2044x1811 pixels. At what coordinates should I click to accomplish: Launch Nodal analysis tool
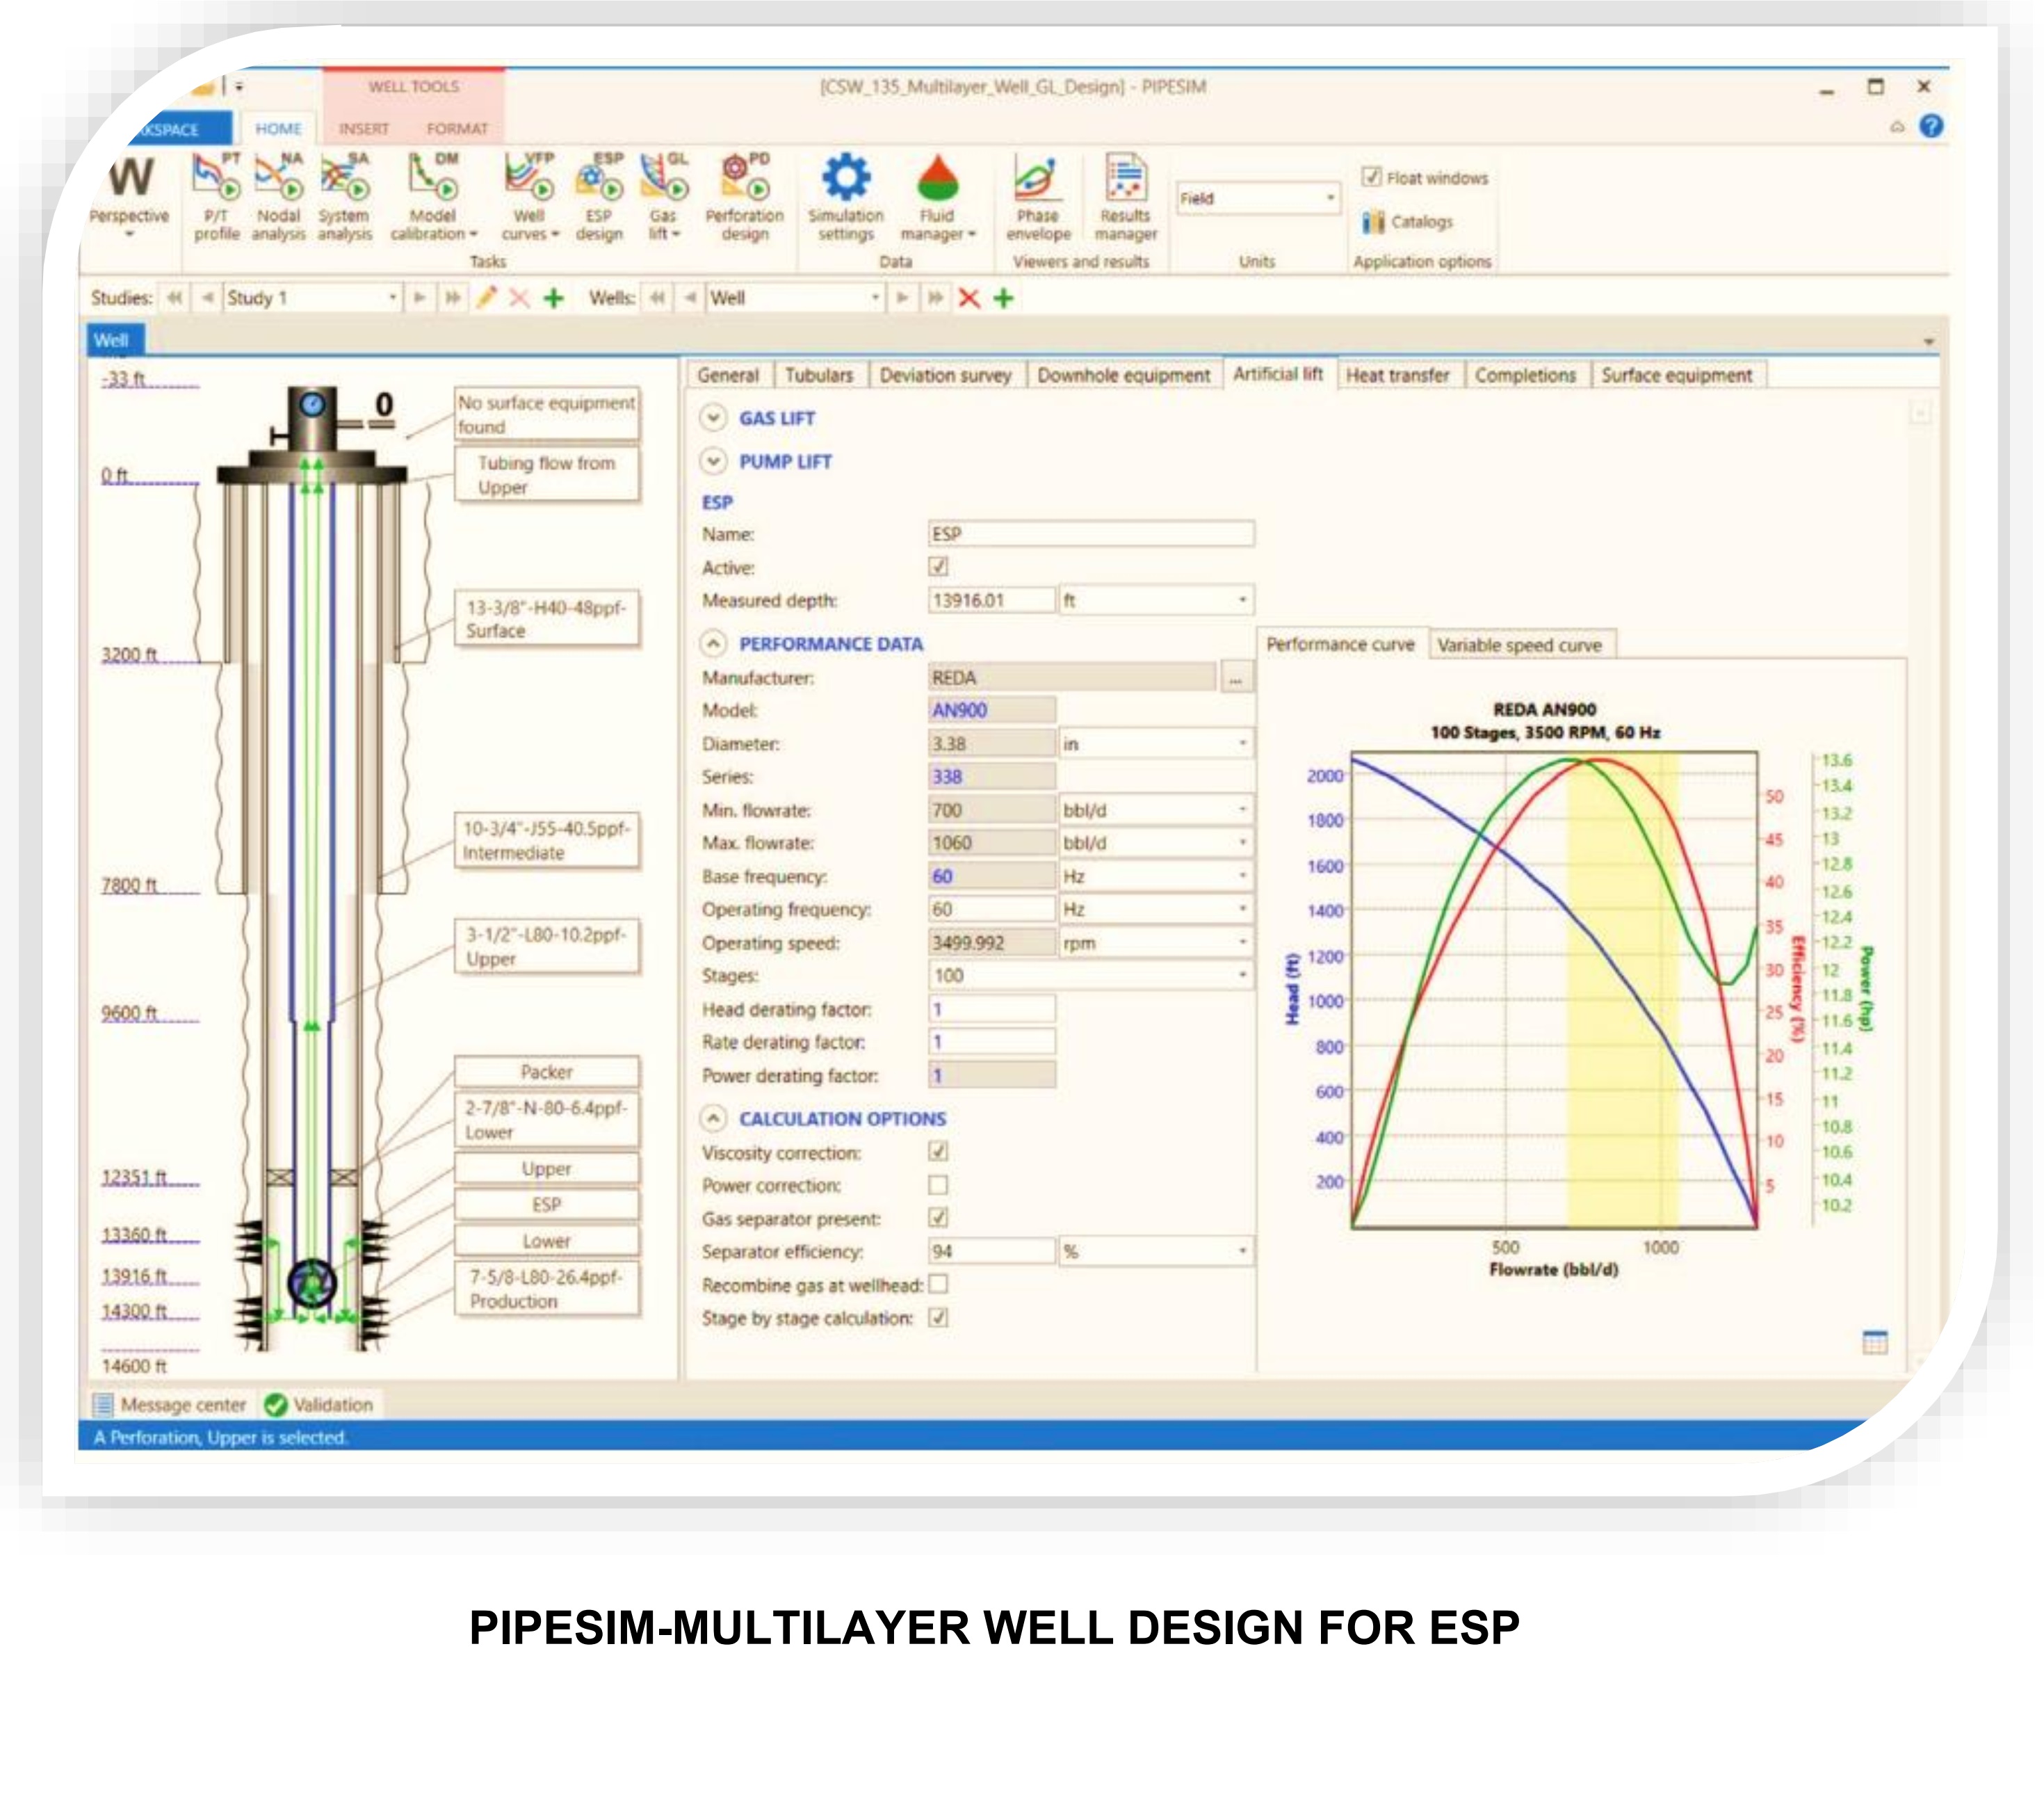278,197
